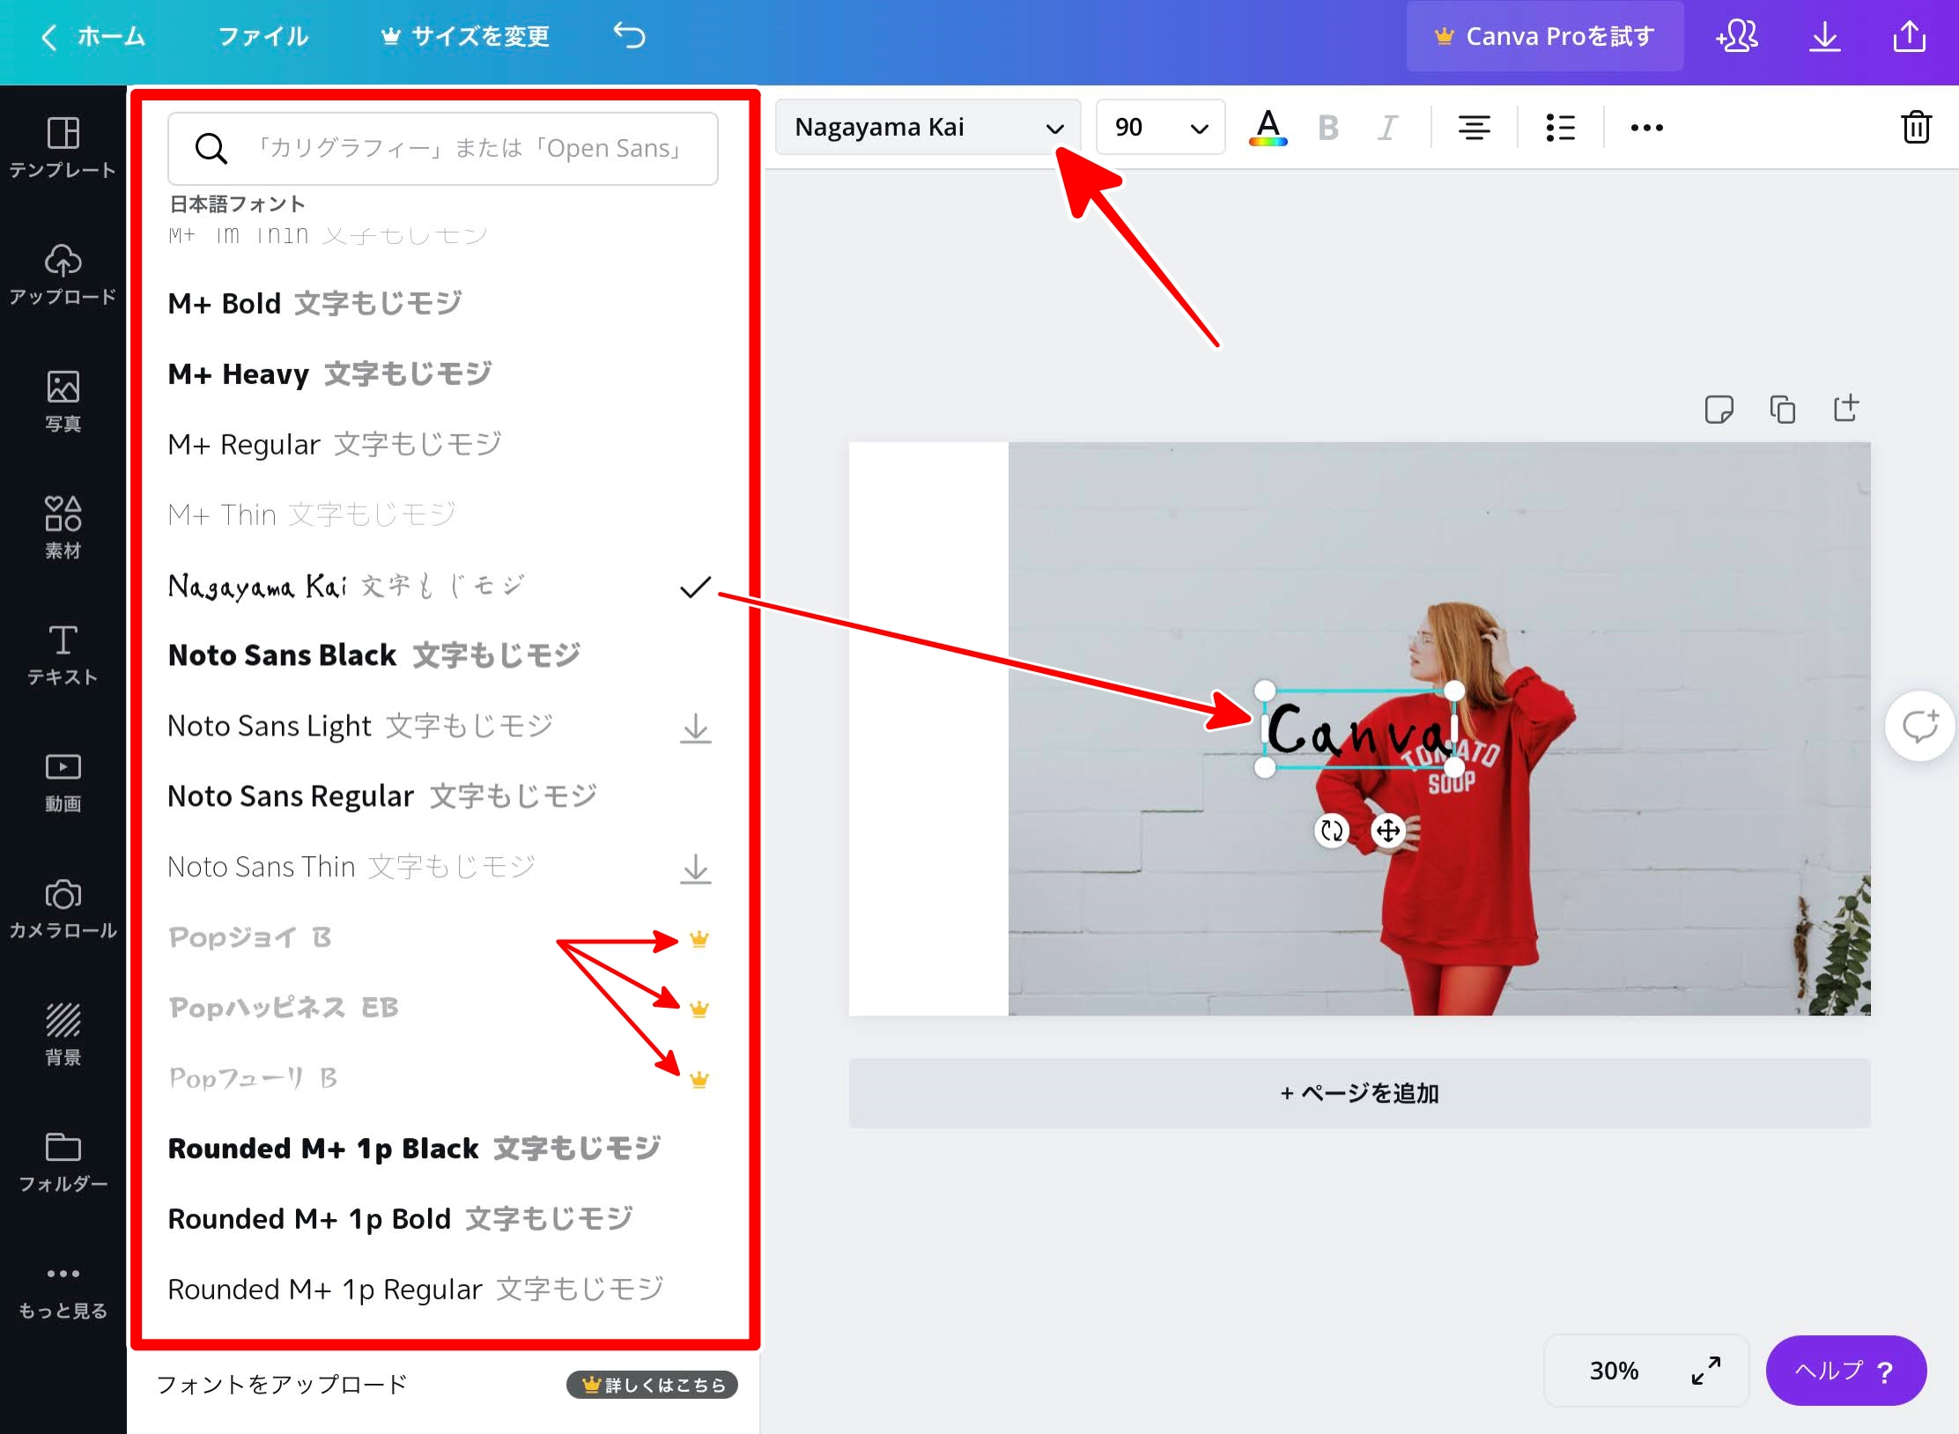The image size is (1959, 1434).
Task: Open the 30% zoom control
Action: tap(1614, 1371)
